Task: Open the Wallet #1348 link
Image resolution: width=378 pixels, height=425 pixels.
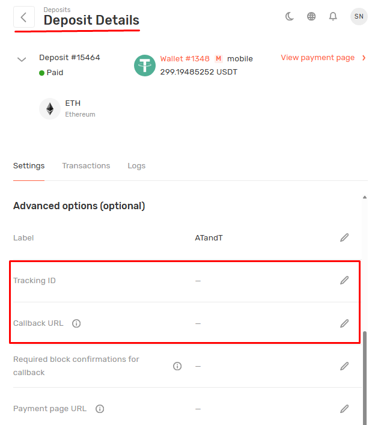Action: pyautogui.click(x=184, y=59)
